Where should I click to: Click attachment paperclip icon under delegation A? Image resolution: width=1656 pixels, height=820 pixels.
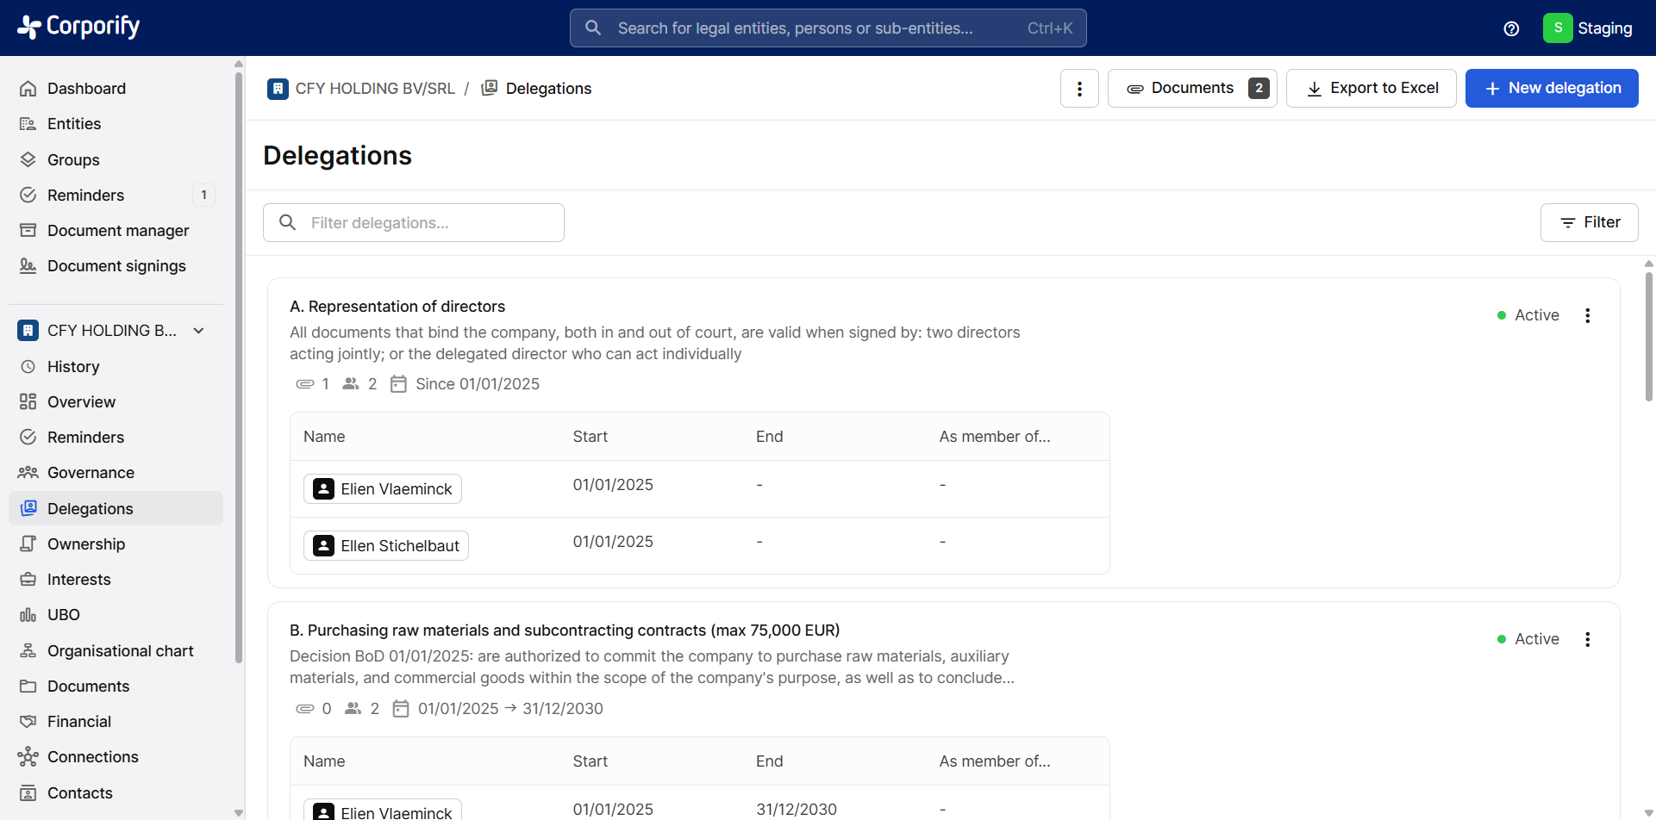(305, 384)
